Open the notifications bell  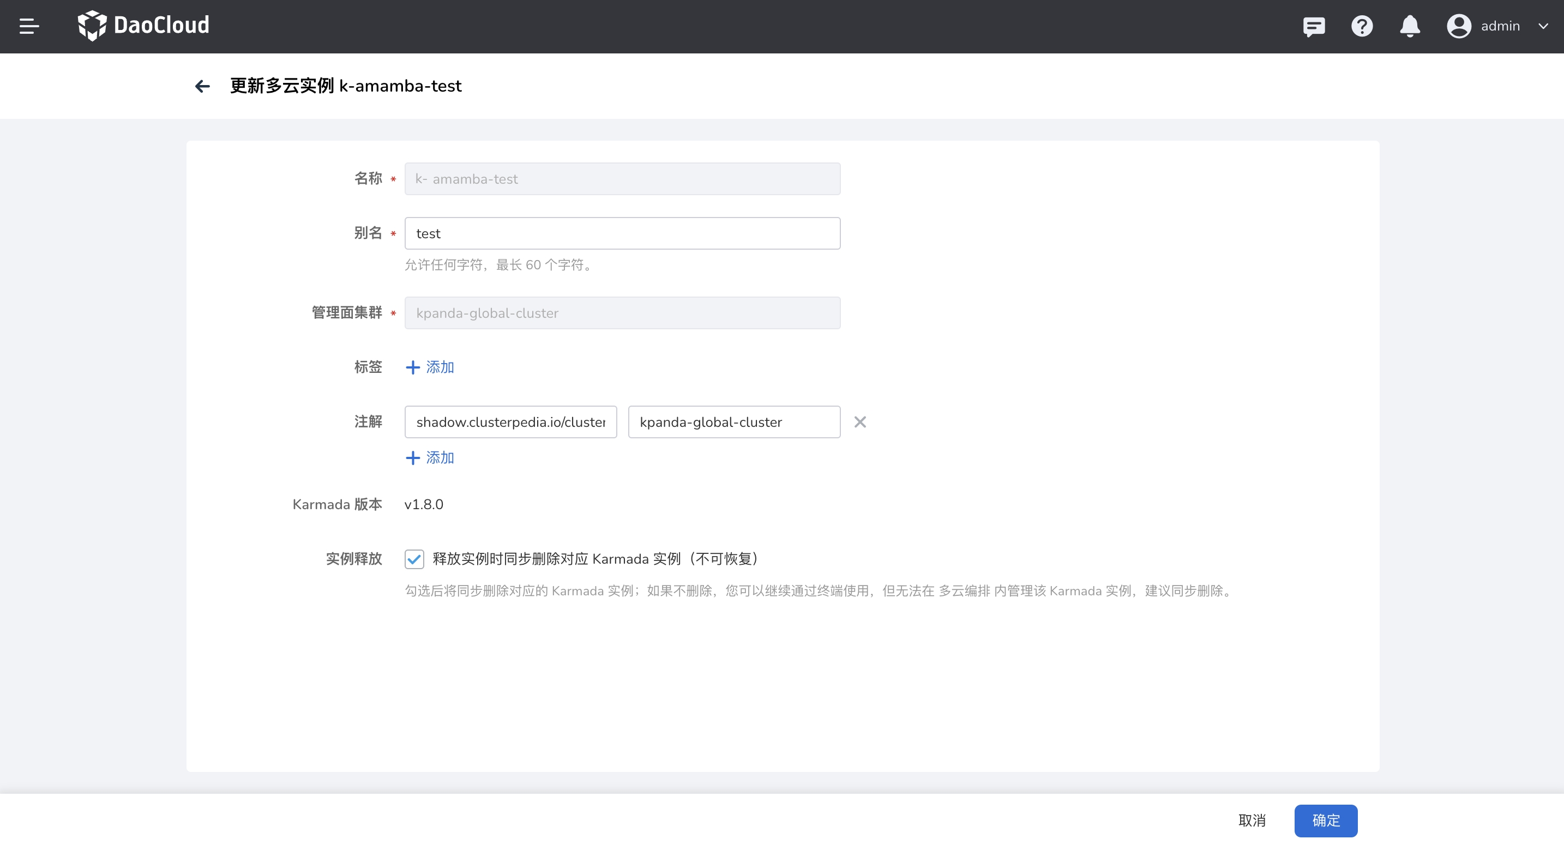click(1410, 26)
